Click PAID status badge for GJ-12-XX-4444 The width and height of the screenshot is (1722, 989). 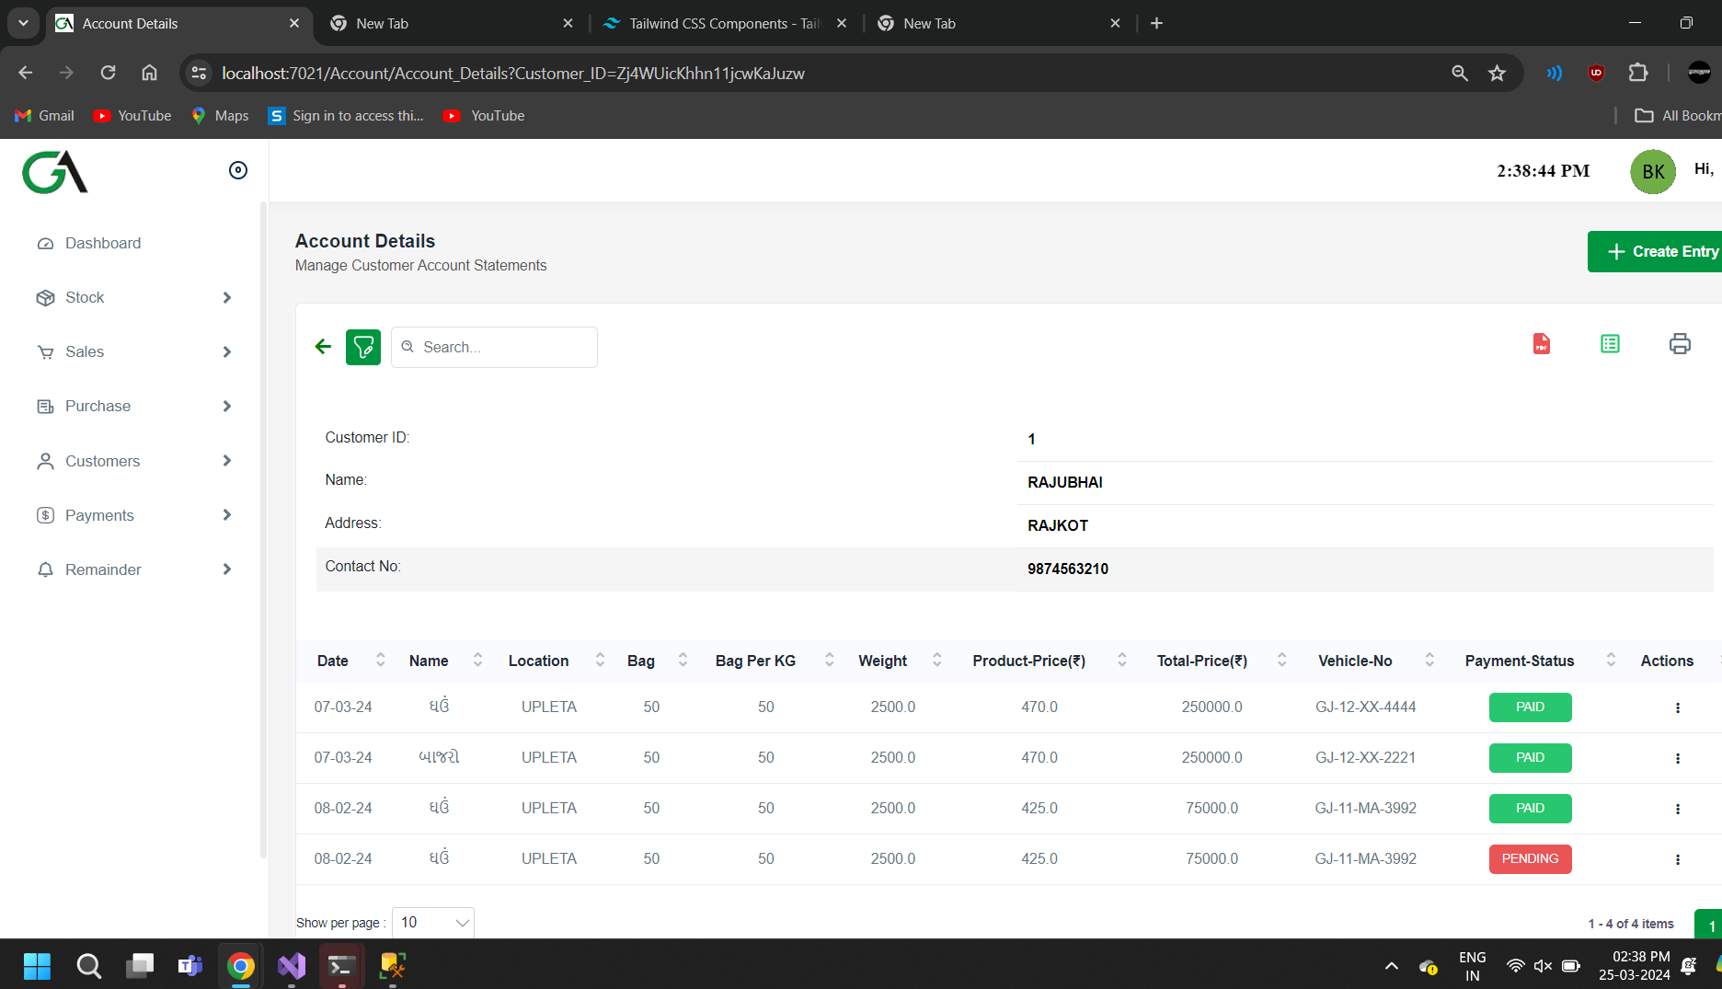click(1530, 707)
